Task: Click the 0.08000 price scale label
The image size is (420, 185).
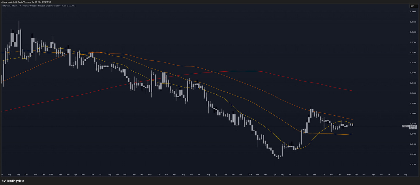Action: coord(412,32)
